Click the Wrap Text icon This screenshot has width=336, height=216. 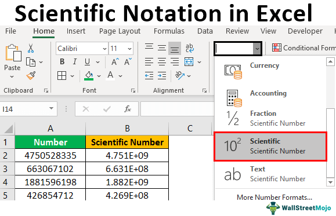click(189, 48)
